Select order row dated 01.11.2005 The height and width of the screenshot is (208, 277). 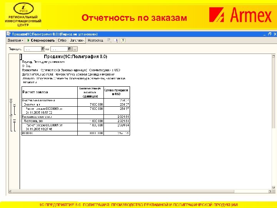coord(50,127)
